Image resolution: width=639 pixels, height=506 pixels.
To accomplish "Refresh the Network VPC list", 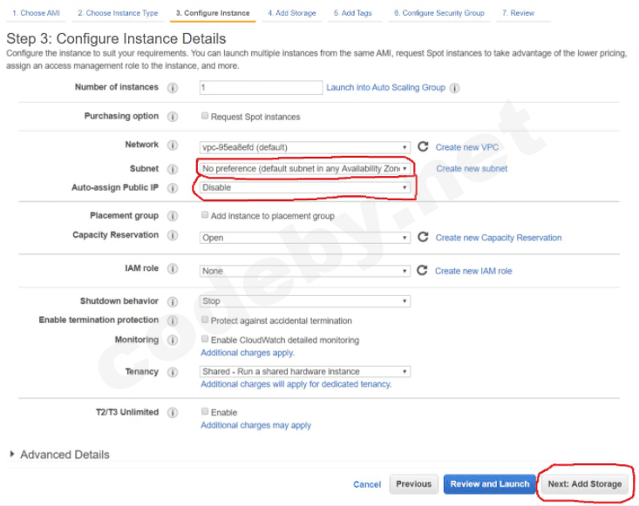I will (x=424, y=147).
